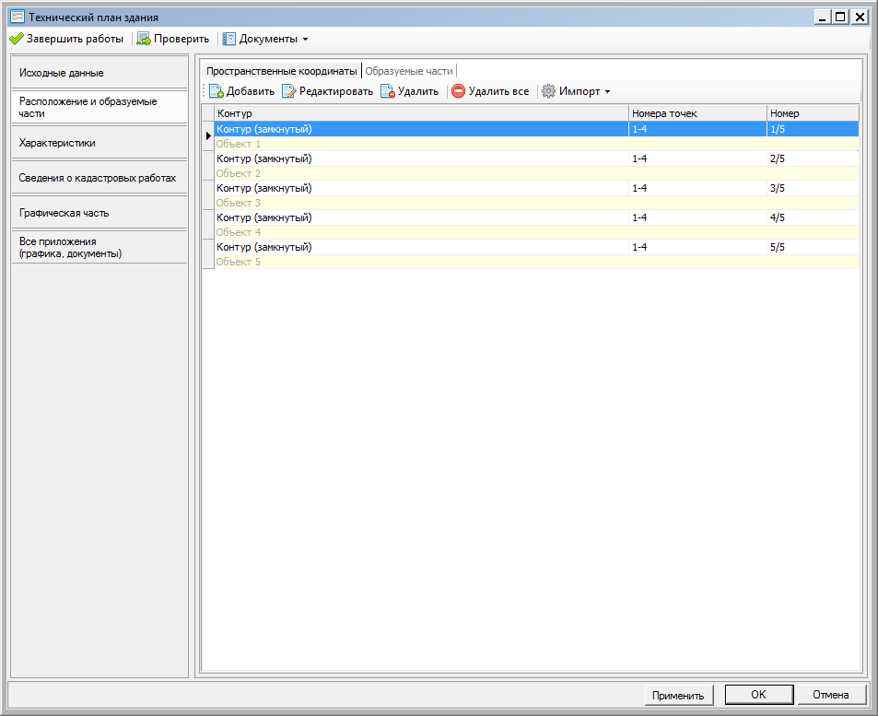Select the Пространственные координаты tab
This screenshot has height=716, width=878.
coord(281,71)
